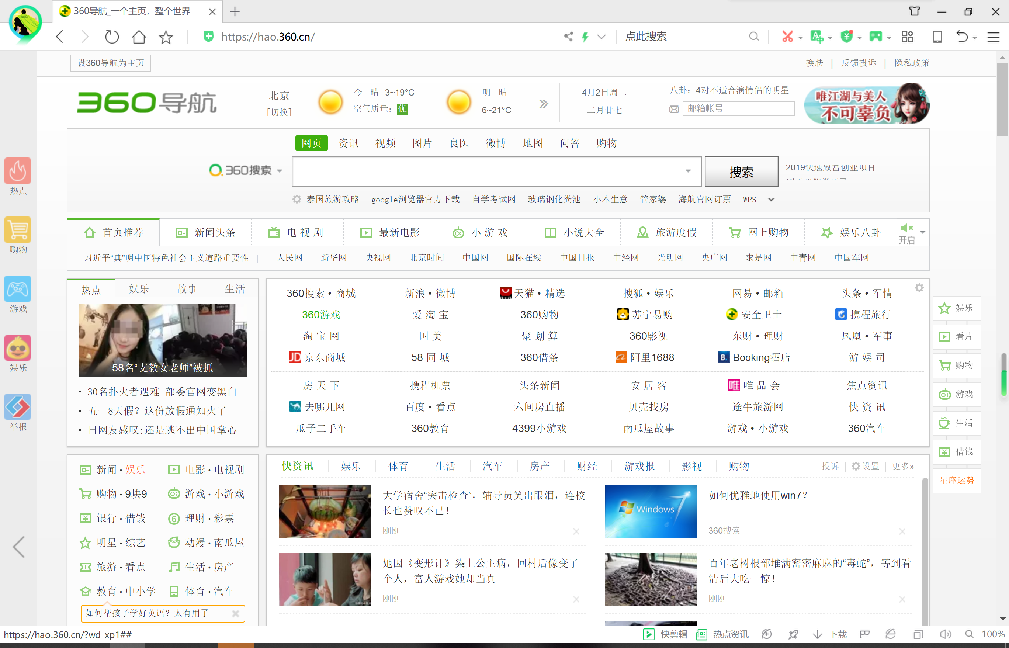Click the magnifier in browser search box
This screenshot has height=648, width=1009.
[754, 37]
